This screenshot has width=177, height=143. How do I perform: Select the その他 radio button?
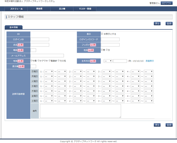pyautogui.click(x=58, y=61)
